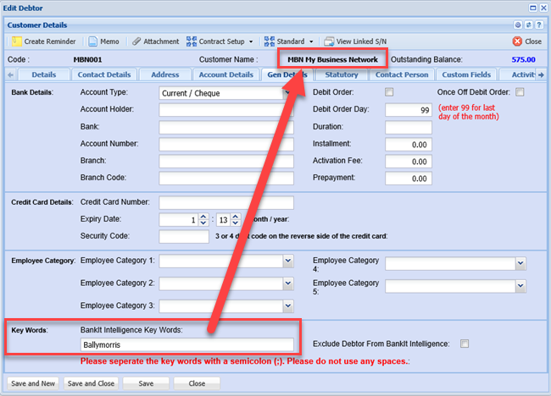Increase expiry month using stepper arrow

click(203, 217)
